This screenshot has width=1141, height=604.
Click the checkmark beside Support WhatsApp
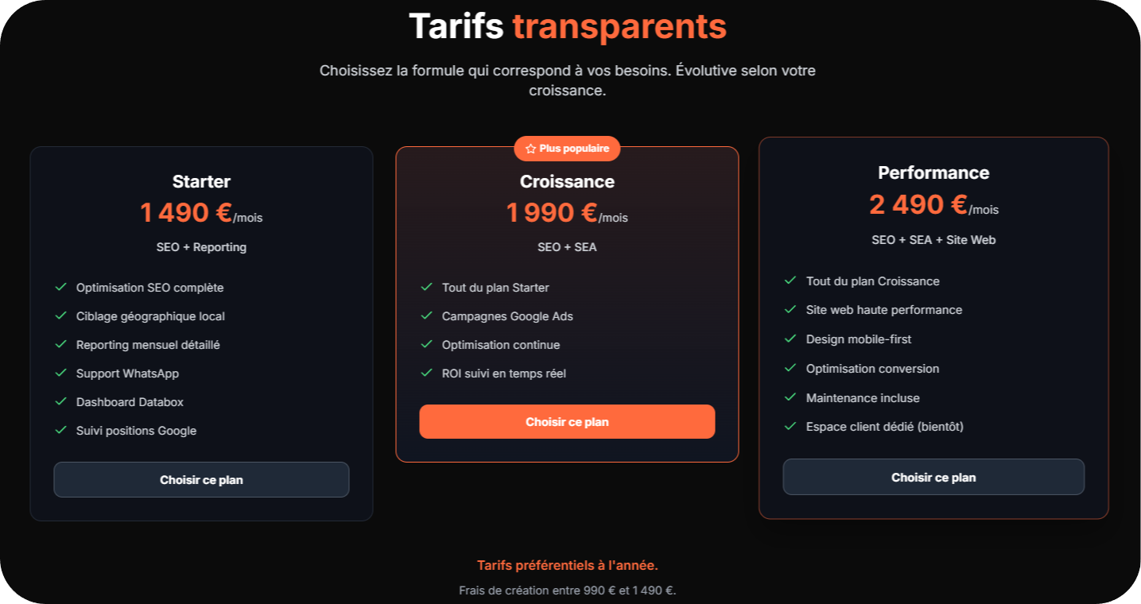[61, 373]
